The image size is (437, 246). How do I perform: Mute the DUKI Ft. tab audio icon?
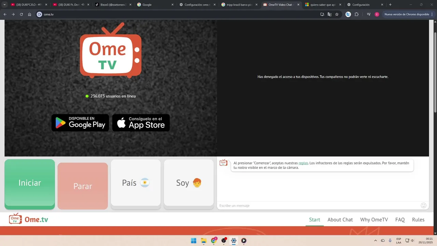coord(83,5)
